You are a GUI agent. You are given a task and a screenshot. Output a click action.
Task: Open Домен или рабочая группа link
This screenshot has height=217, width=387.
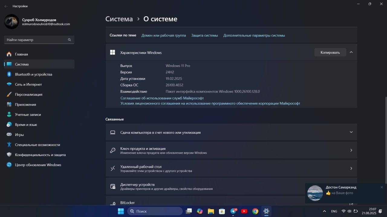pyautogui.click(x=164, y=35)
